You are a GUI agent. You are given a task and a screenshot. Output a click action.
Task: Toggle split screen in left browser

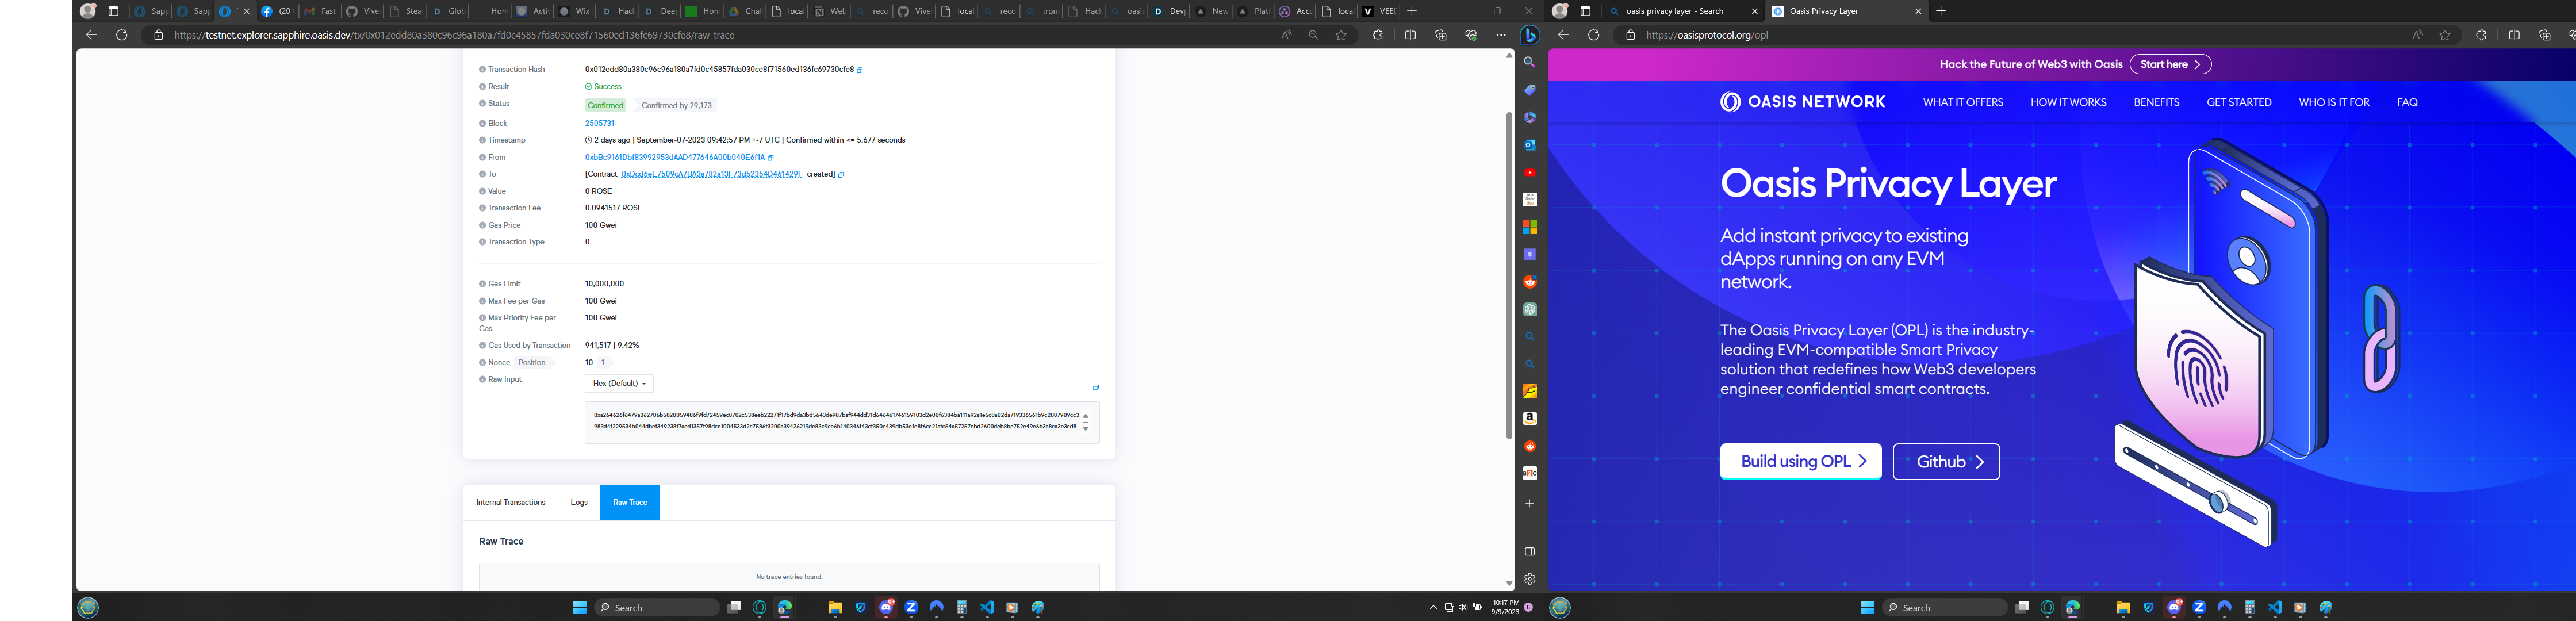coord(1410,35)
